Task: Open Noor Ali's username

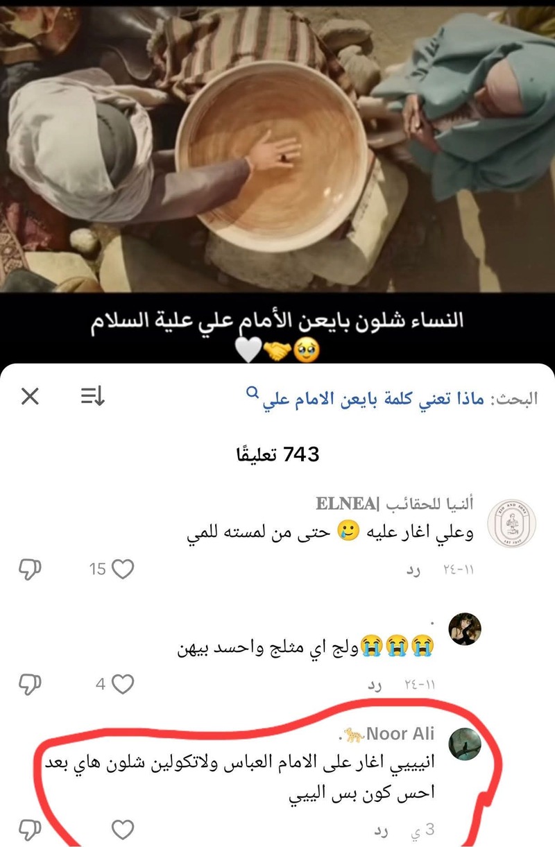Action: point(389,734)
